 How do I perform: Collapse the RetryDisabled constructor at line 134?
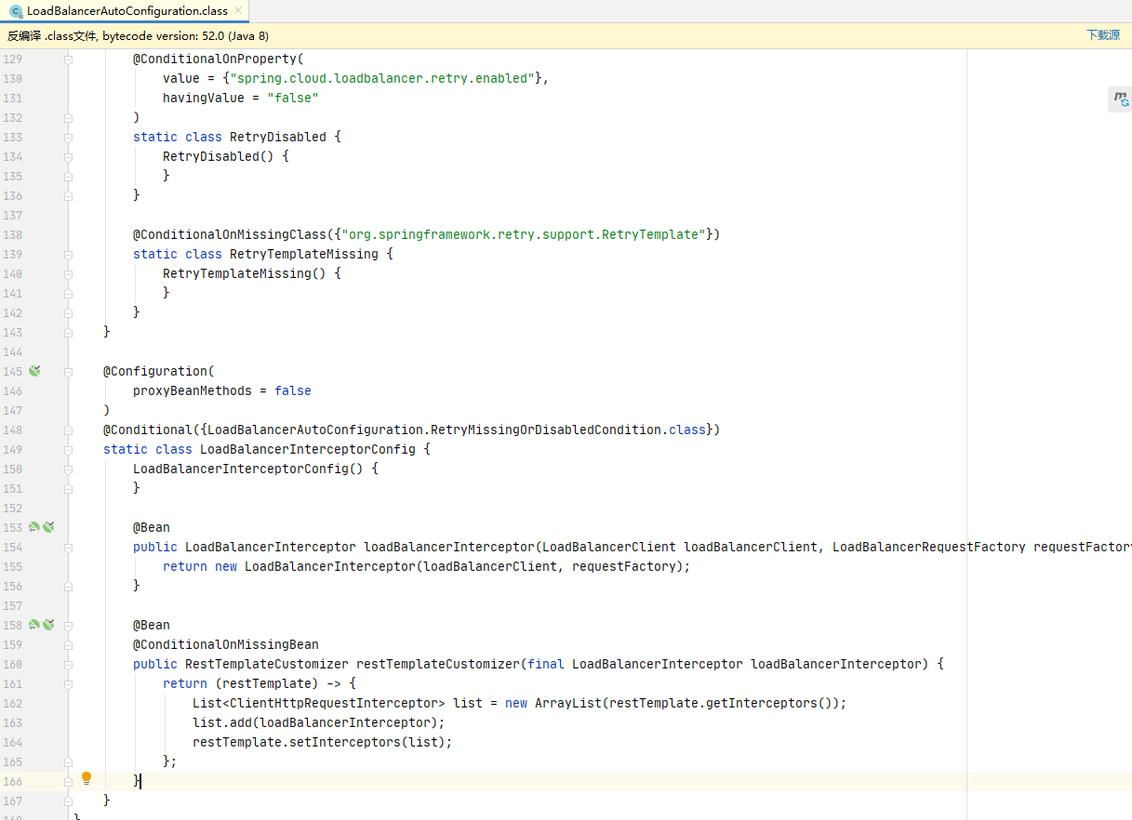pyautogui.click(x=68, y=156)
